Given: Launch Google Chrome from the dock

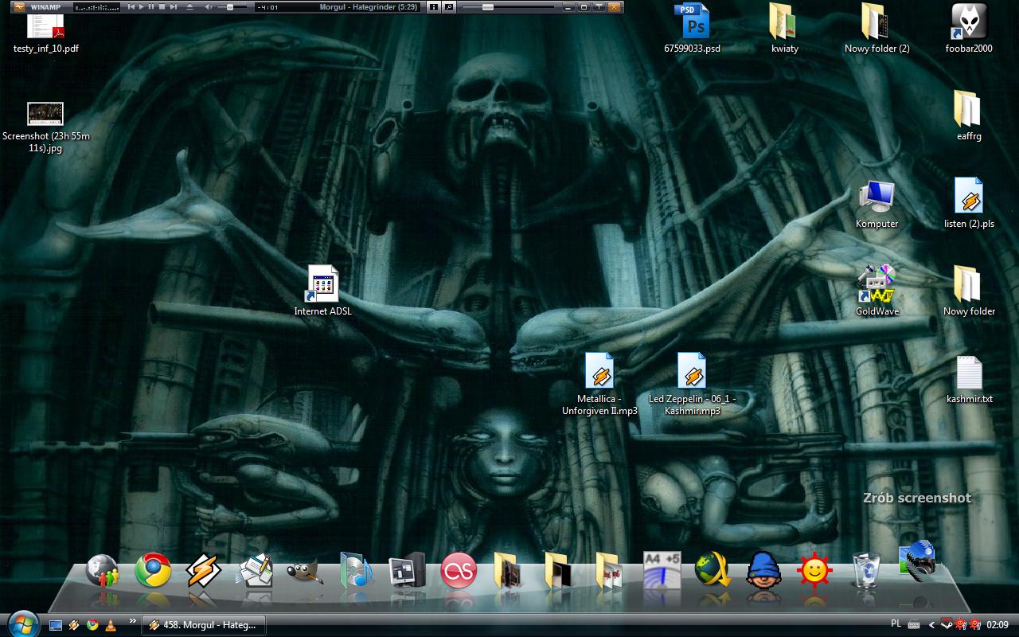Looking at the screenshot, I should 153,571.
